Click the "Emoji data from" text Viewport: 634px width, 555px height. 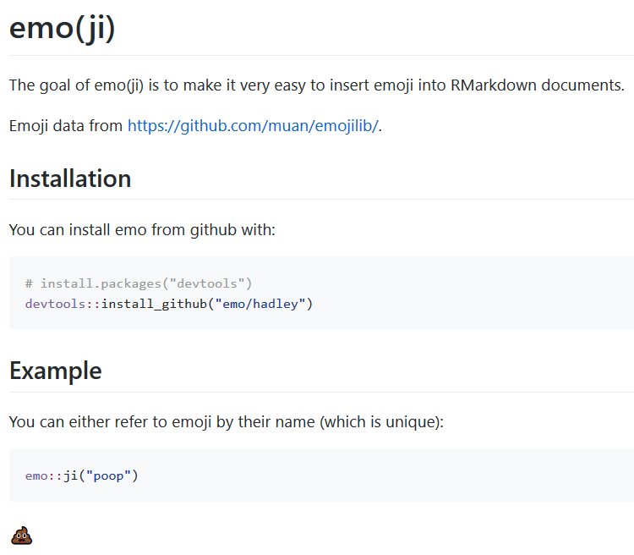(x=65, y=126)
